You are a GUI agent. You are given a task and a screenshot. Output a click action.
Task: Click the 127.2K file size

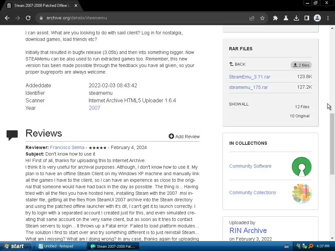coord(305,87)
